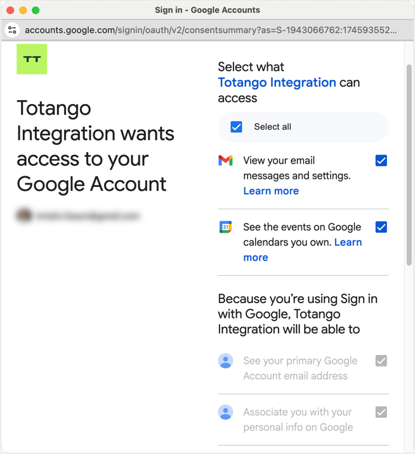Open Learn more link for calendar events

click(x=348, y=242)
